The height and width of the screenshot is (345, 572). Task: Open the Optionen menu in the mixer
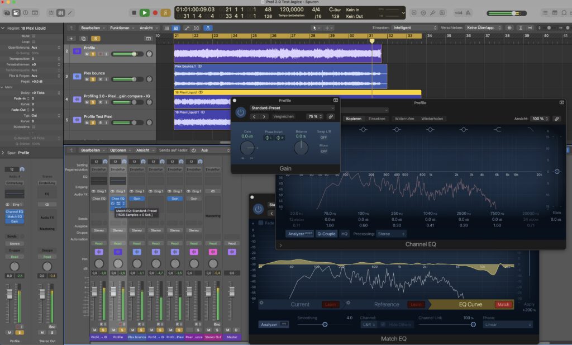click(x=120, y=150)
